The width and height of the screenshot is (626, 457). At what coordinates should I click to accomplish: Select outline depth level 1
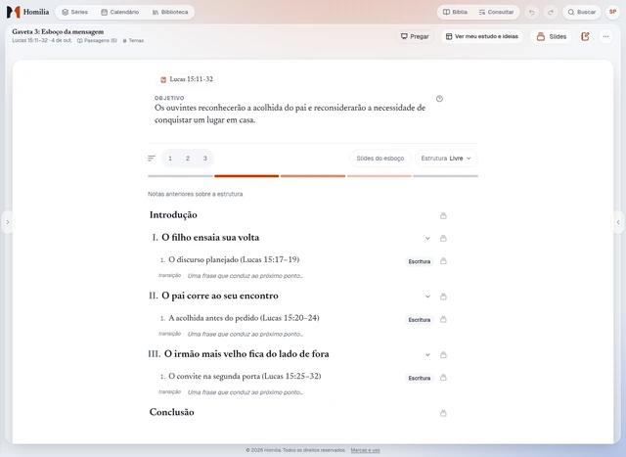(170, 159)
